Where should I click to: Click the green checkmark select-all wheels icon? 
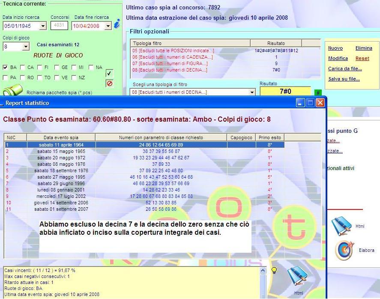click(x=109, y=74)
